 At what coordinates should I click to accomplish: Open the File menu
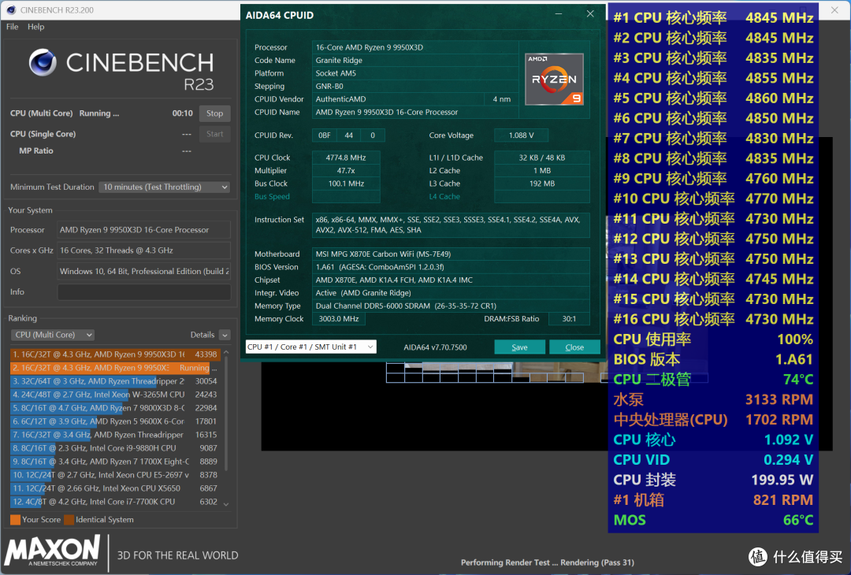pyautogui.click(x=12, y=27)
